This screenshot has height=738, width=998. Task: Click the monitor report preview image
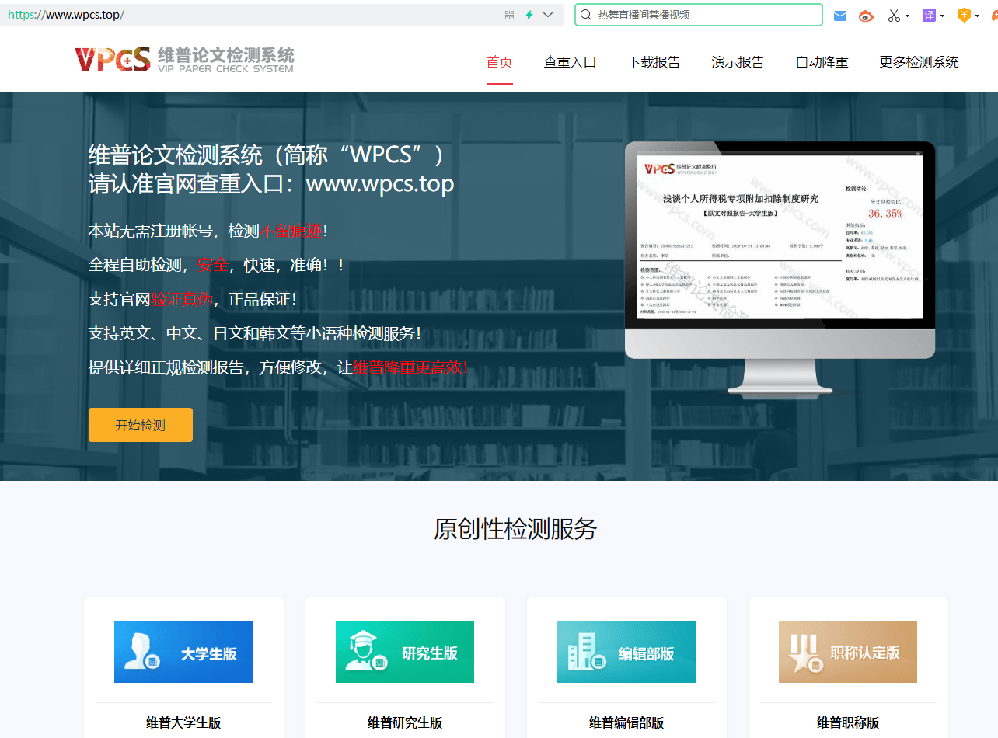780,269
